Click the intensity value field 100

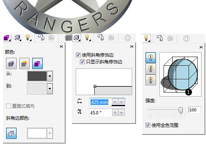194,110
